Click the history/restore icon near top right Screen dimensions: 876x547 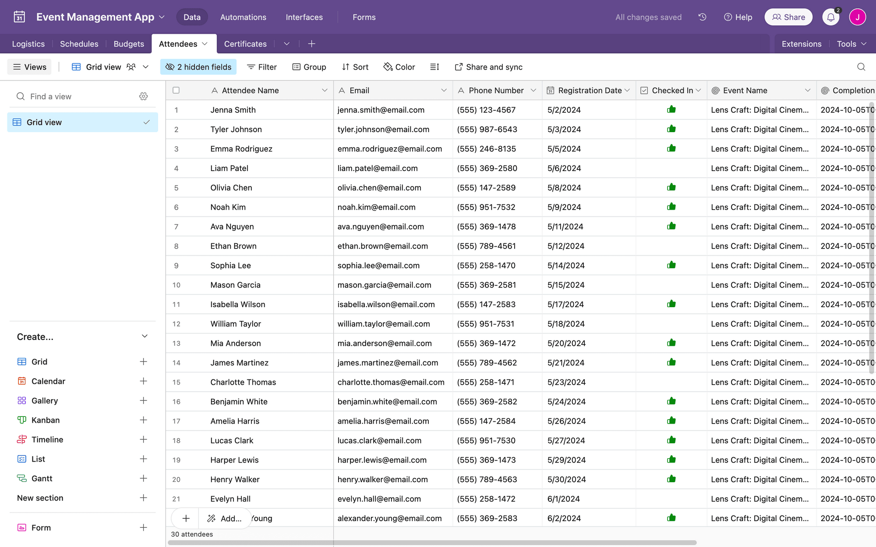point(702,17)
